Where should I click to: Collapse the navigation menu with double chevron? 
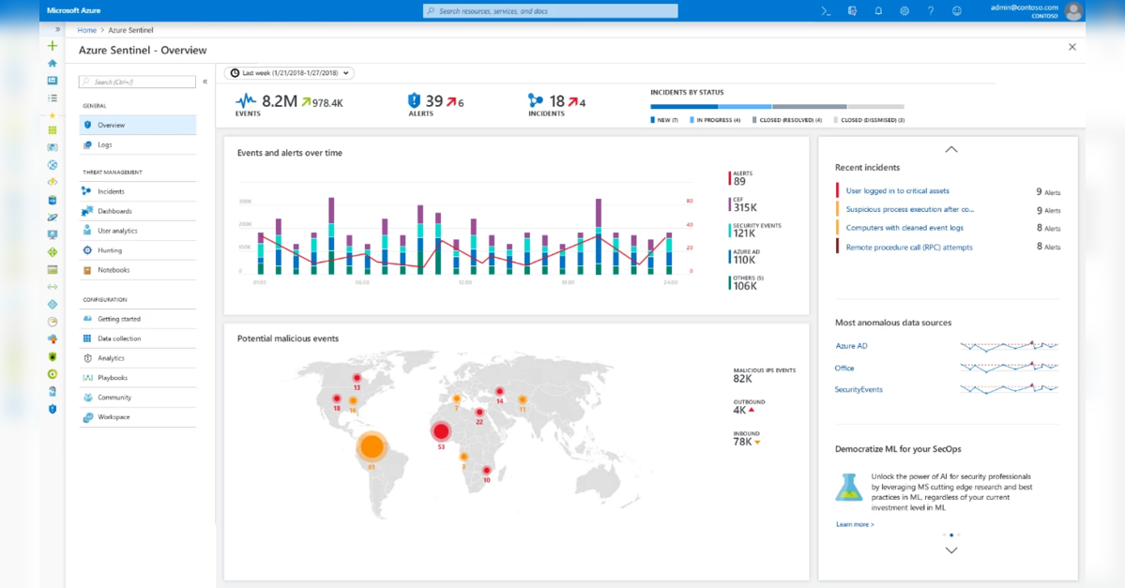click(205, 82)
